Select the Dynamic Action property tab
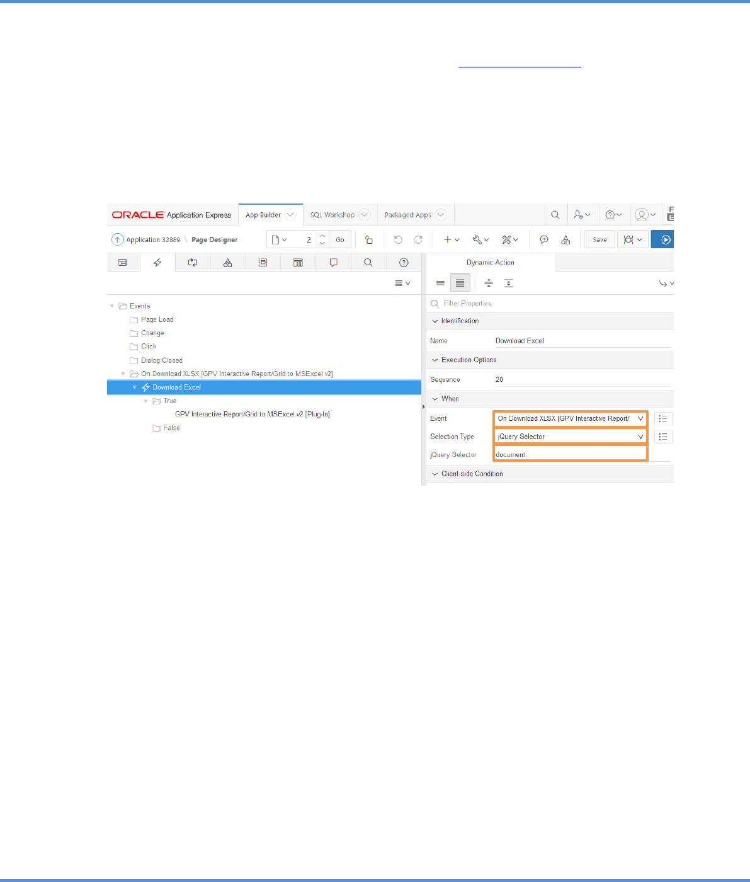This screenshot has height=882, width=750. pos(491,263)
